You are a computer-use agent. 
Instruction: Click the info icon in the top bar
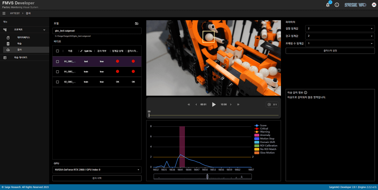pyautogui.click(x=337, y=5)
